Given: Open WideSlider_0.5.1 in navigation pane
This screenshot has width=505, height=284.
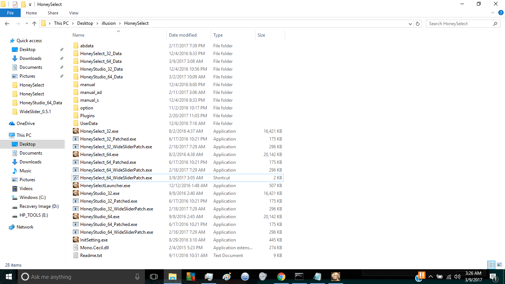Looking at the screenshot, I should (35, 112).
